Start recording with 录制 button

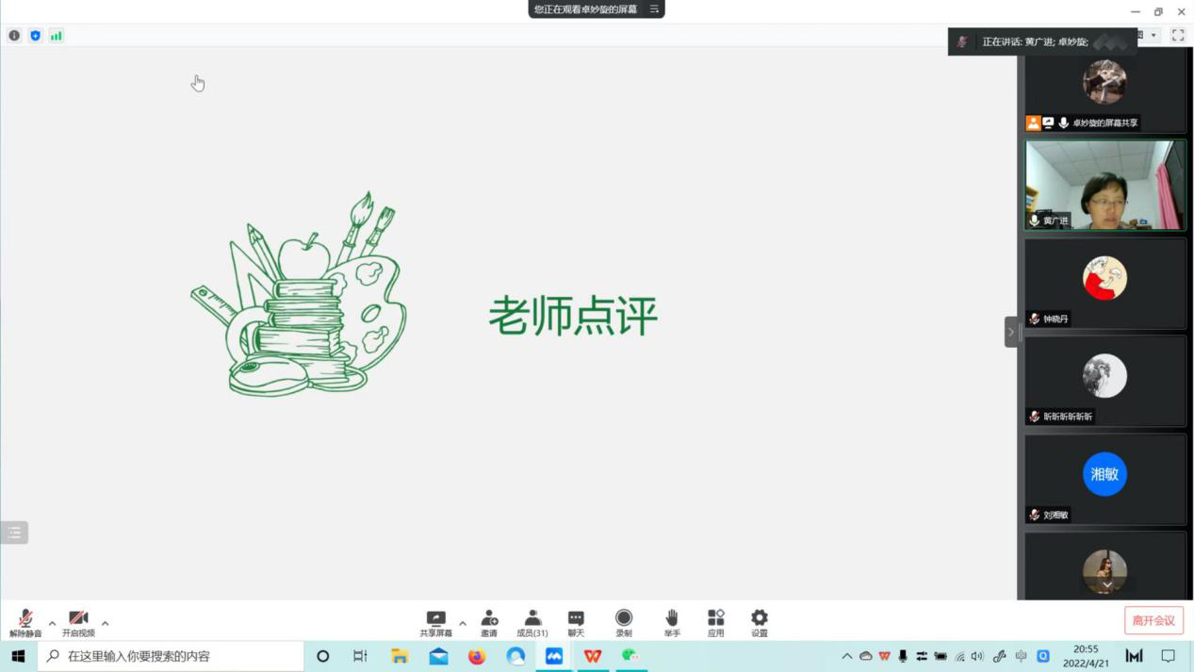(x=623, y=621)
